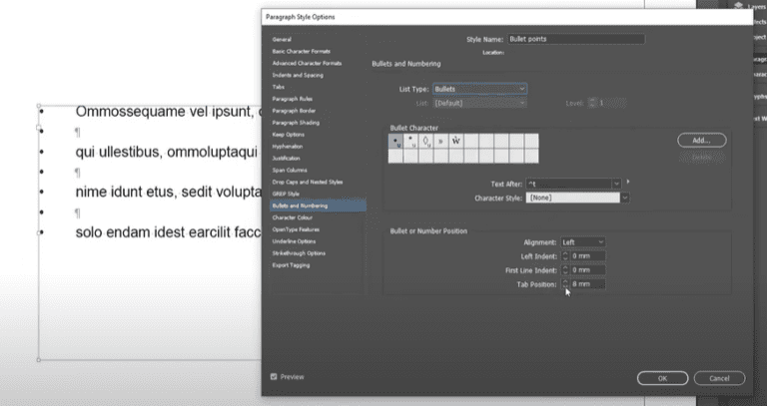The image size is (767, 406).
Task: Choose the W glyph bullet character
Action: tap(455, 142)
